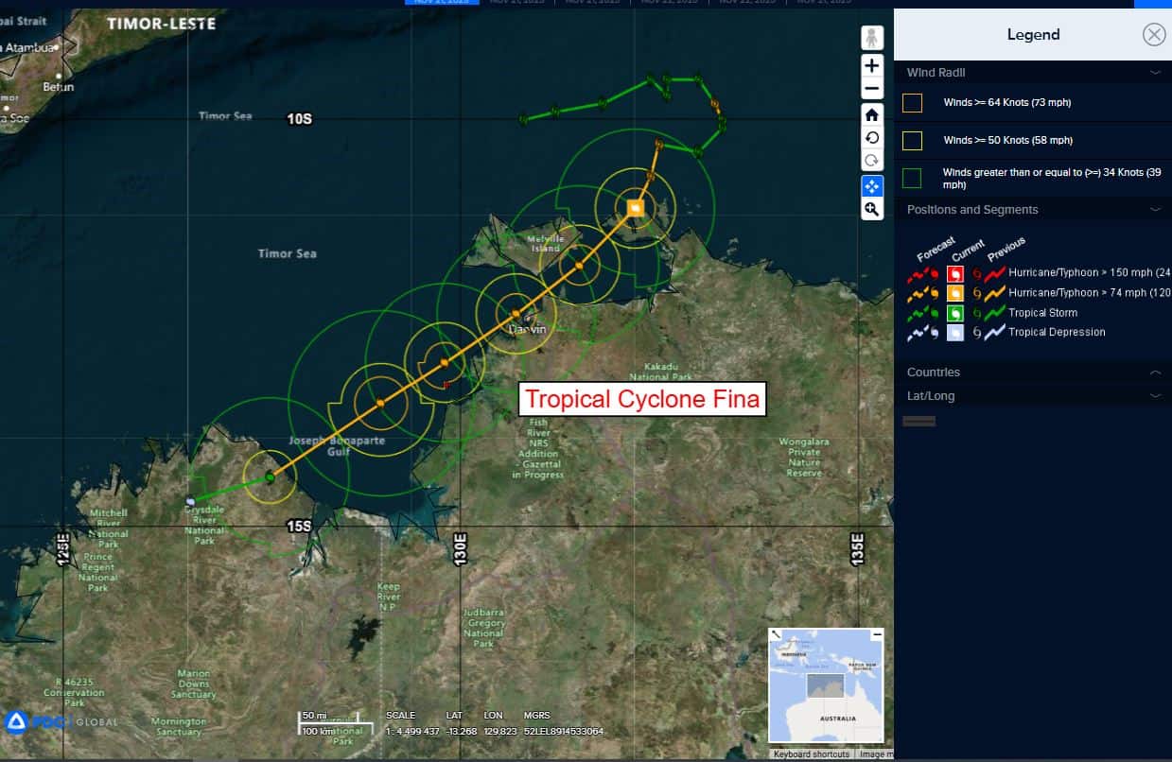Expand the Countries legend section
This screenshot has height=762, width=1172.
1155,372
